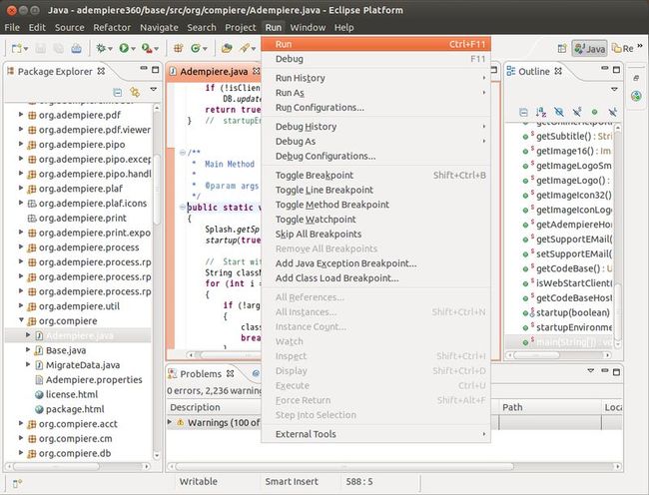Open Package Explorer view menu triangle
This screenshot has width=649, height=495.
pyautogui.click(x=153, y=90)
